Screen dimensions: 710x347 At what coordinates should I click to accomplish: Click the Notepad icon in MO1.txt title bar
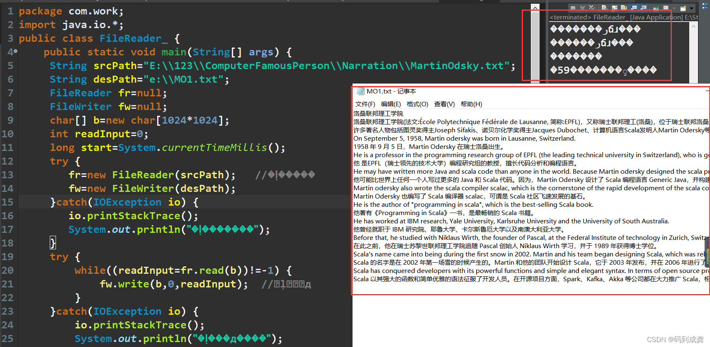[360, 91]
